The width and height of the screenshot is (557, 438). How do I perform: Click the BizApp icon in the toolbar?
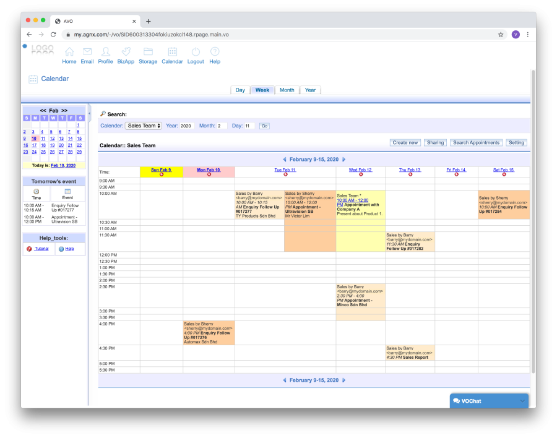(x=126, y=52)
